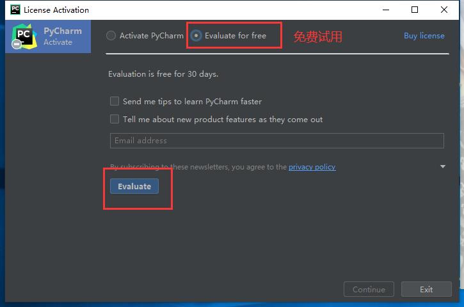This screenshot has height=307, width=464.
Task: Click the Exit button
Action: (x=426, y=289)
